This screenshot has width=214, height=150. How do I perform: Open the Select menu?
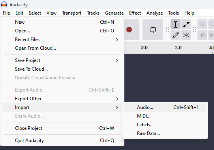coord(35,13)
